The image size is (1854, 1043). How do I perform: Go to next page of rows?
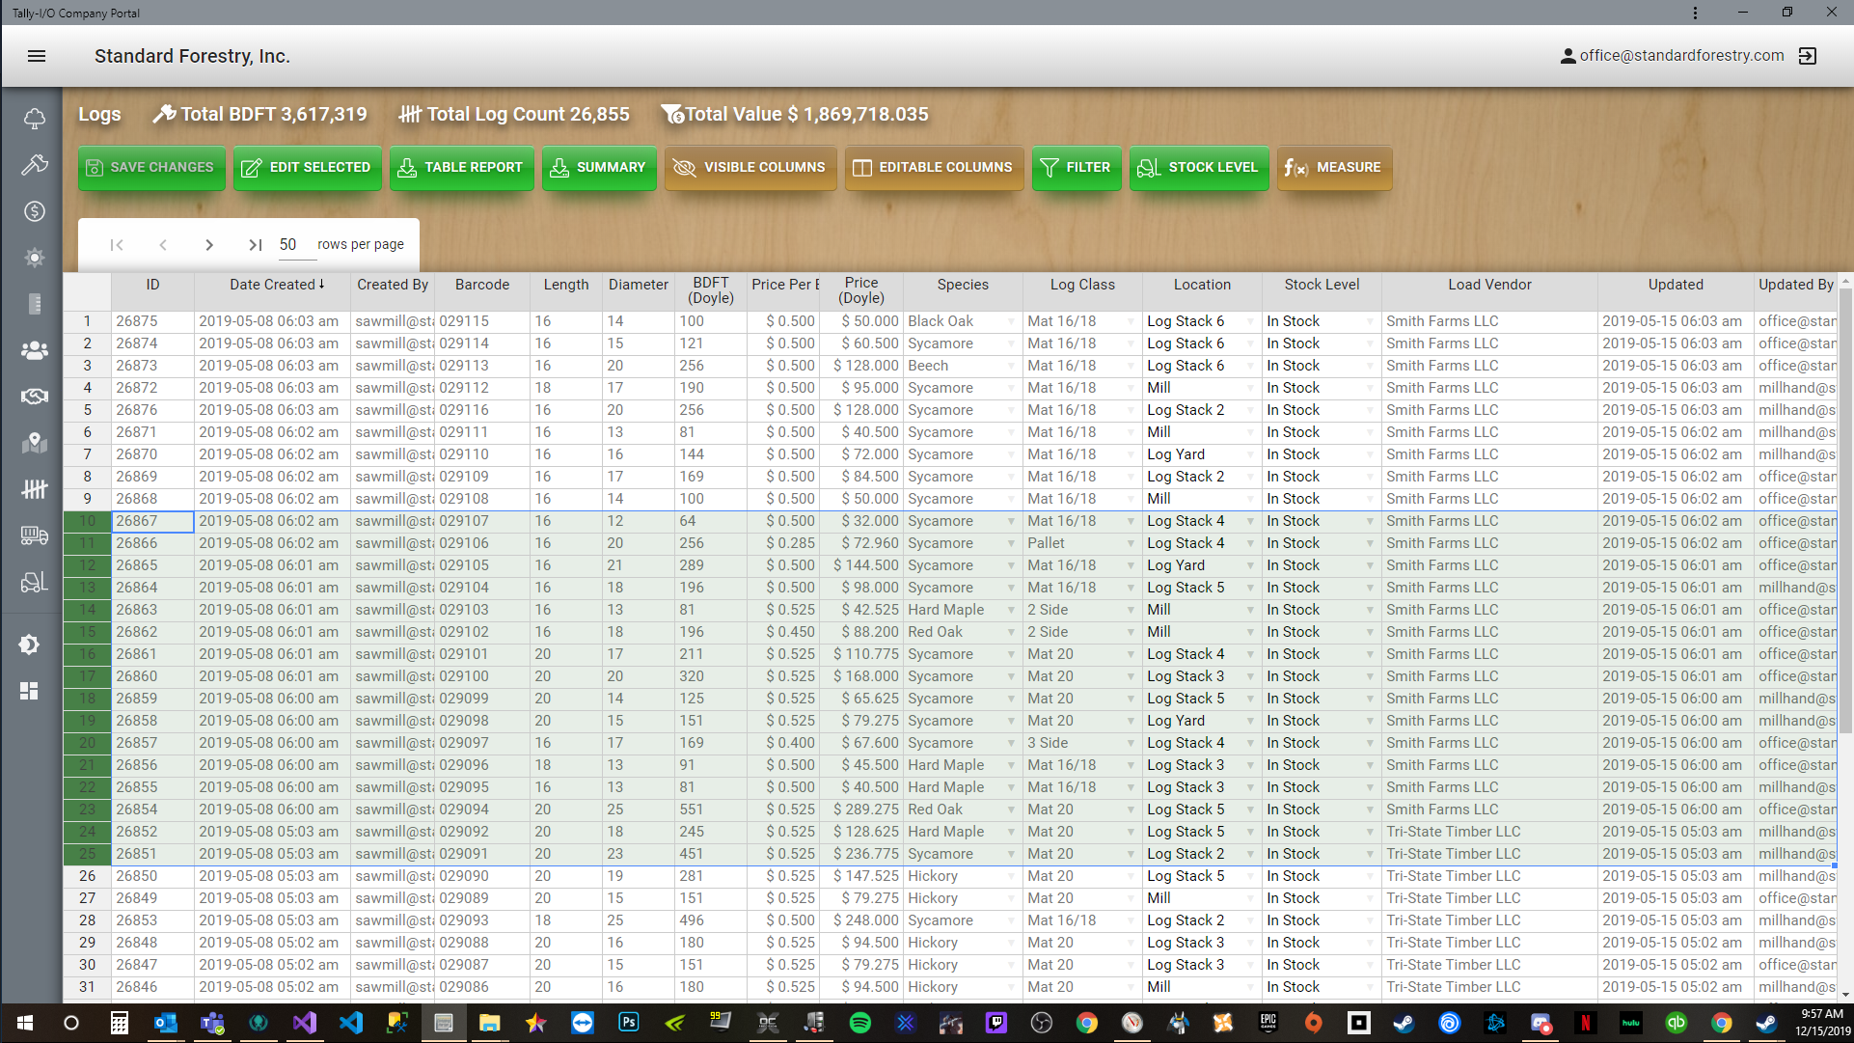[209, 245]
